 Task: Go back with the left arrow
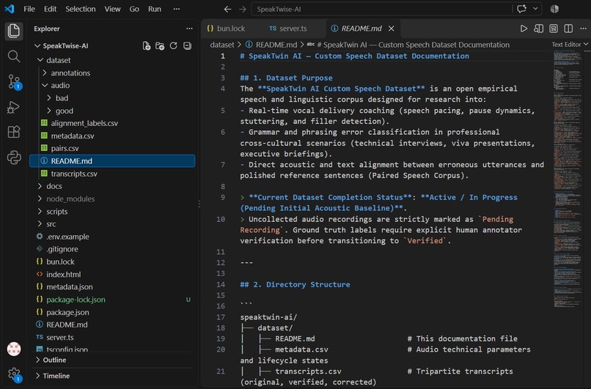coord(227,9)
